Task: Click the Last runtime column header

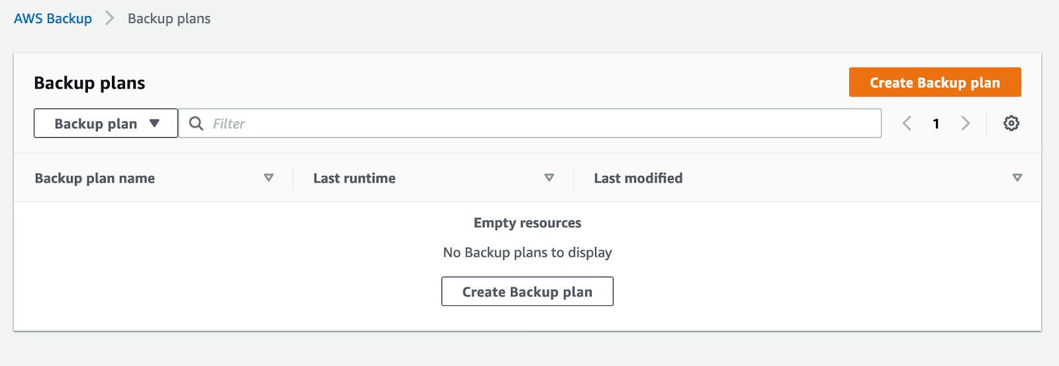Action: click(354, 178)
